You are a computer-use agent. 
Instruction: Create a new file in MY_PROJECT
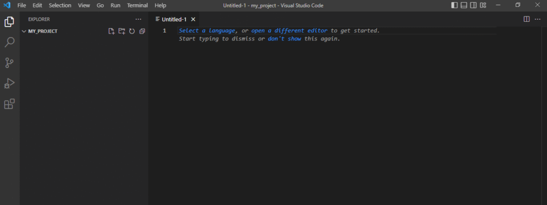111,31
